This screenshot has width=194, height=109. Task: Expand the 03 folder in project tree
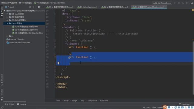tap(7, 20)
